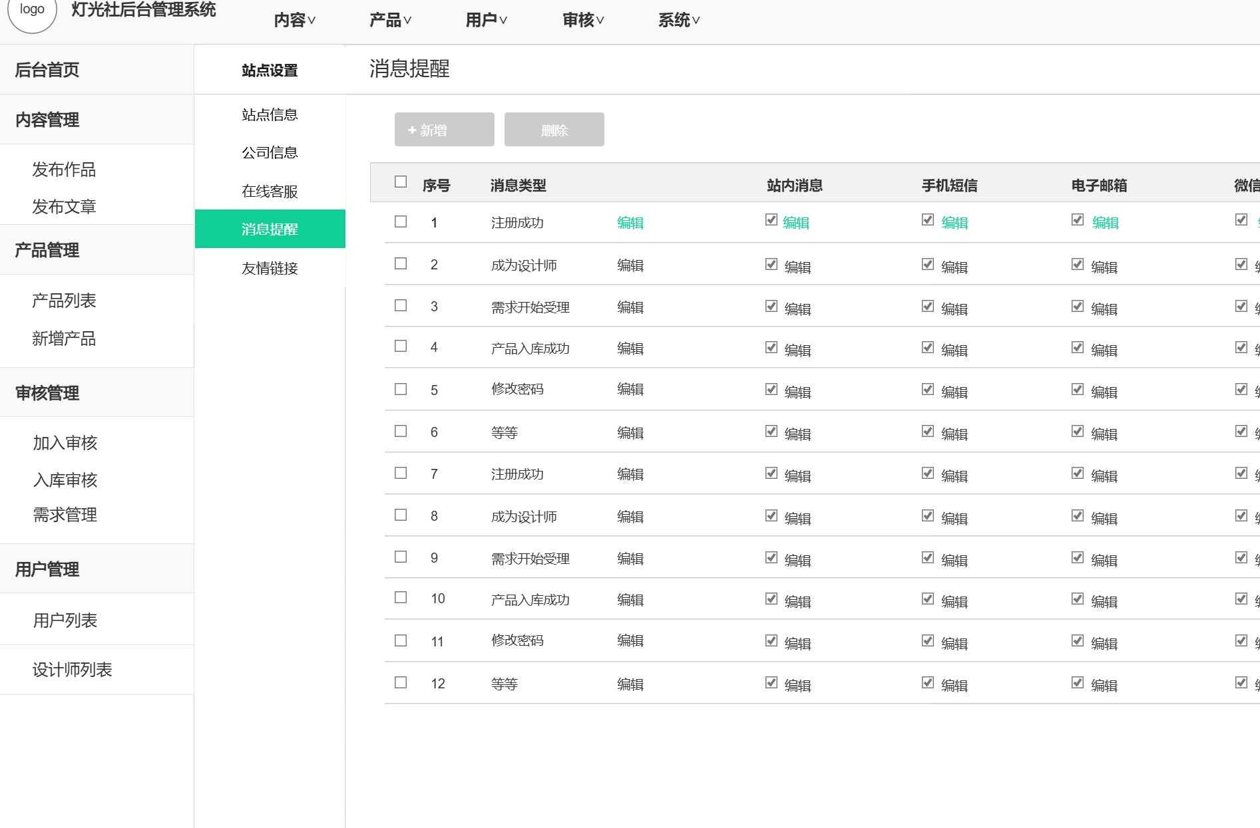1260x828 pixels.
Task: Click 后台首页 in the left sidebar
Action: tap(47, 70)
